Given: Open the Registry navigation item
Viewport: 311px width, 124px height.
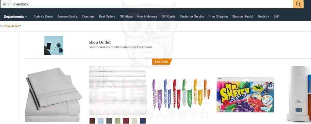Looking at the screenshot, I should pos(263,16).
